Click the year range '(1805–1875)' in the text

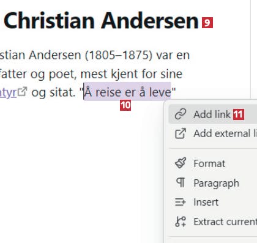coord(119,55)
